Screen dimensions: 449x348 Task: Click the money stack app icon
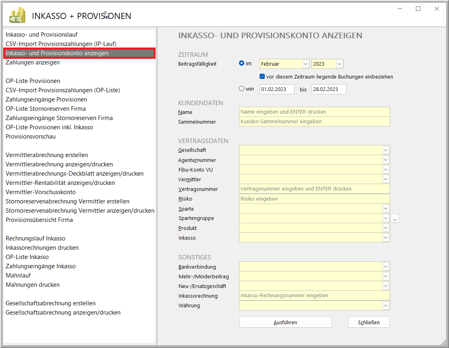point(18,16)
